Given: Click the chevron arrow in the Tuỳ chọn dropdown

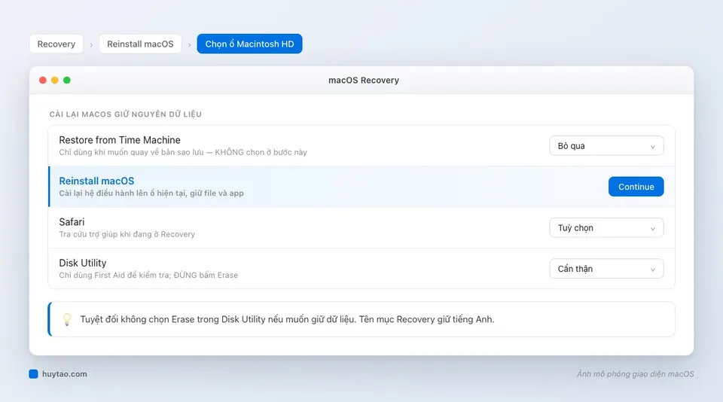Looking at the screenshot, I should click(652, 229).
